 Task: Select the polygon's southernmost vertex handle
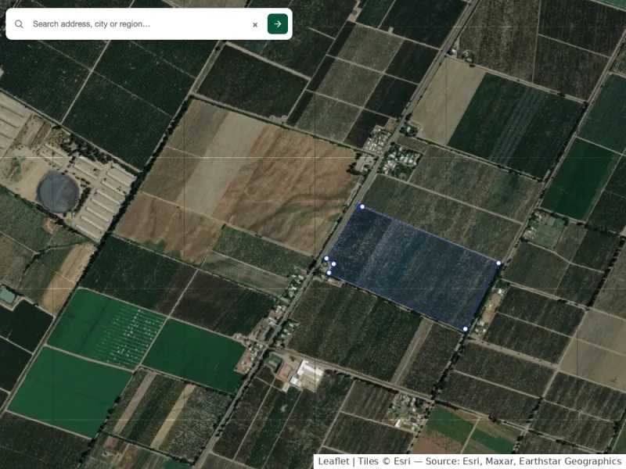[465, 329]
